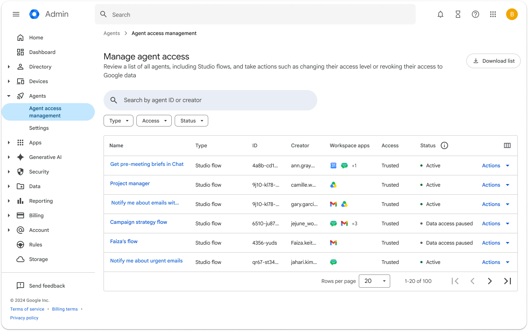
Task: Click the Gmail icon in Faiza's flow row
Action: click(x=333, y=243)
